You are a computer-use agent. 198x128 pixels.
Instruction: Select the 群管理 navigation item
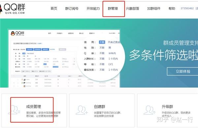click(x=113, y=9)
